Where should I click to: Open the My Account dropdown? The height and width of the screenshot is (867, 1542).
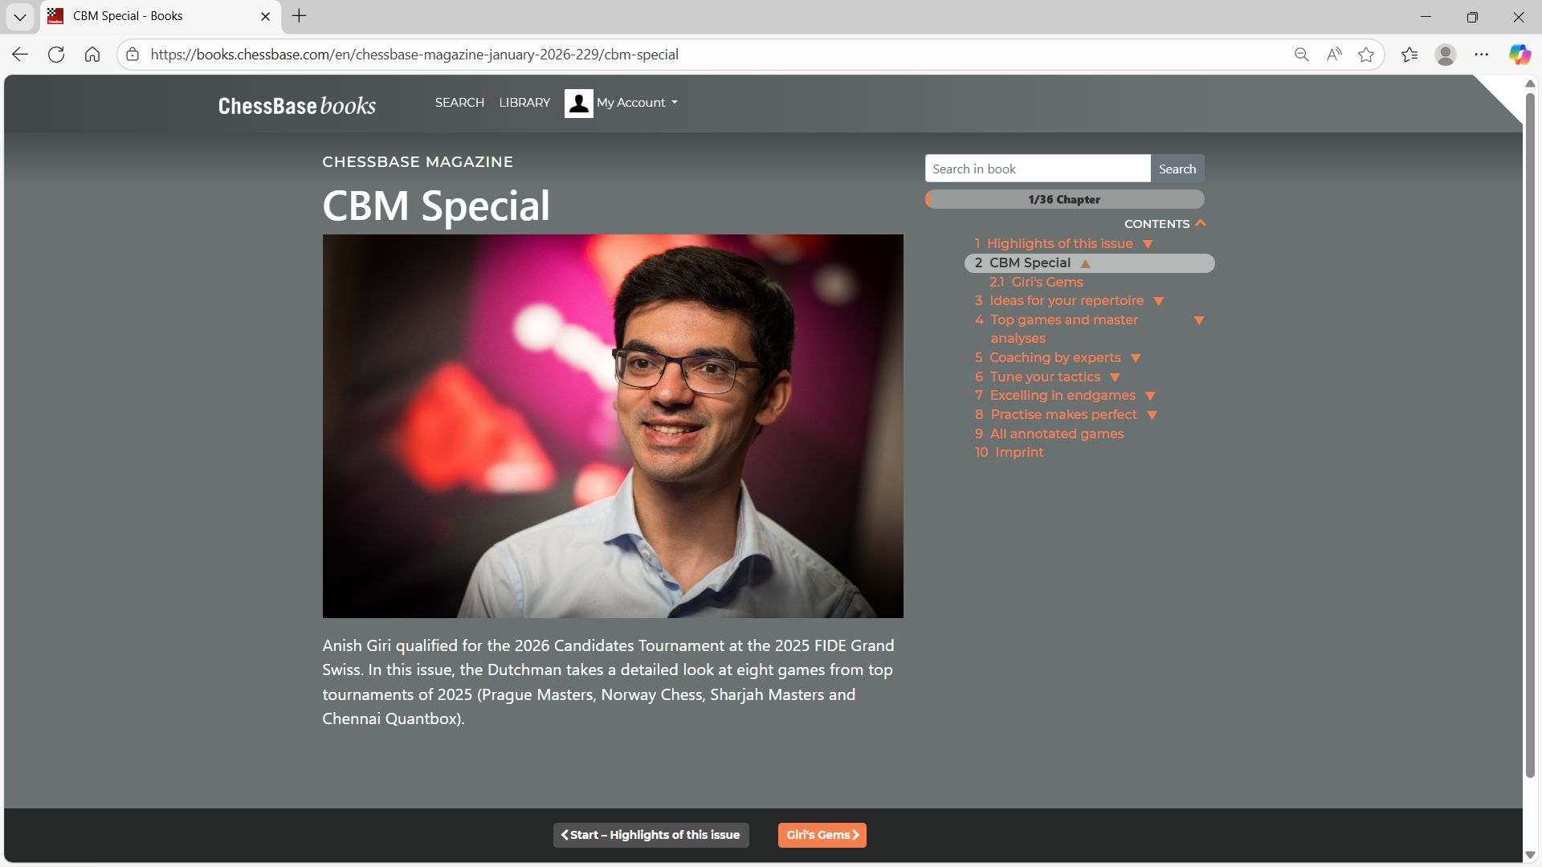637,103
